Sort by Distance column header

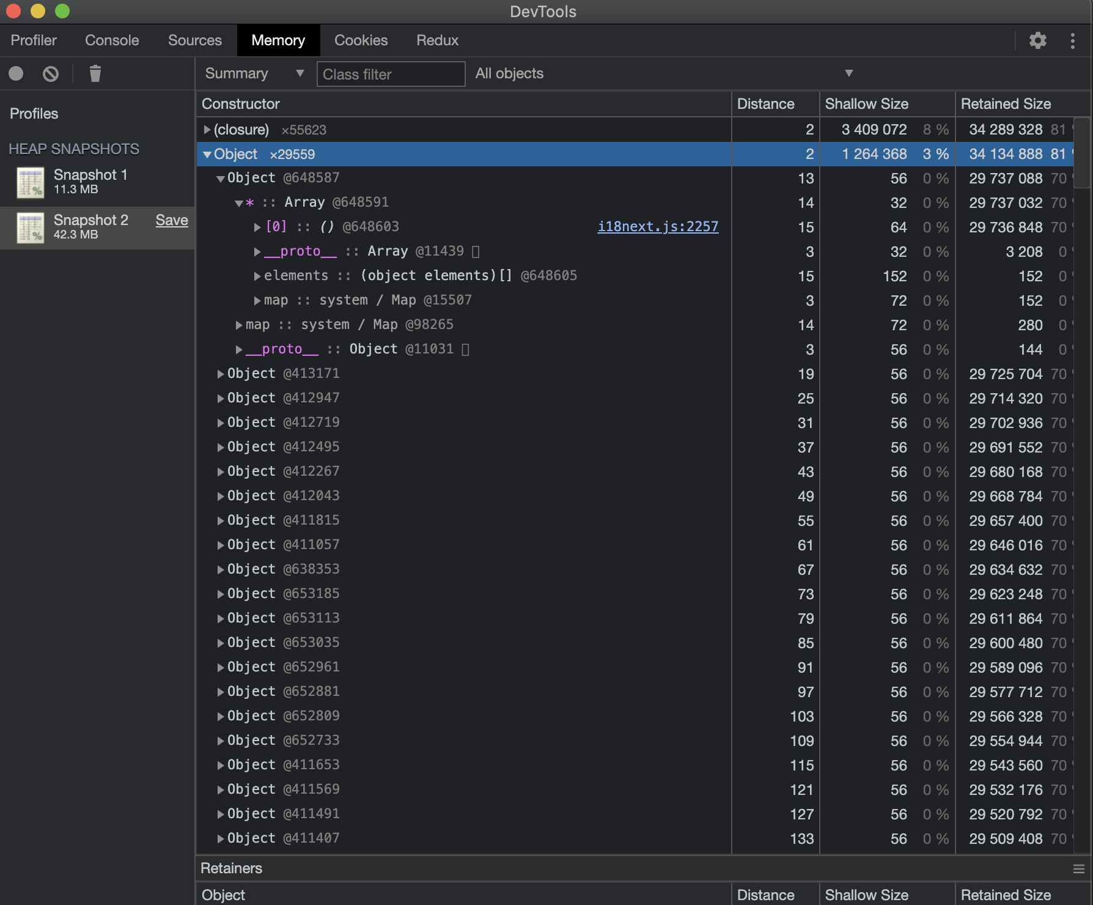[775, 104]
